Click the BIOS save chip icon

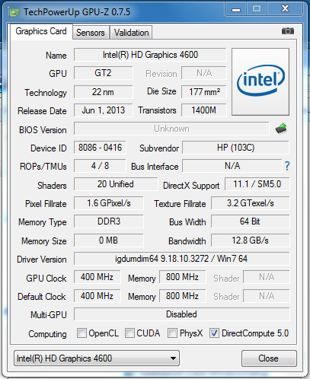click(x=281, y=129)
